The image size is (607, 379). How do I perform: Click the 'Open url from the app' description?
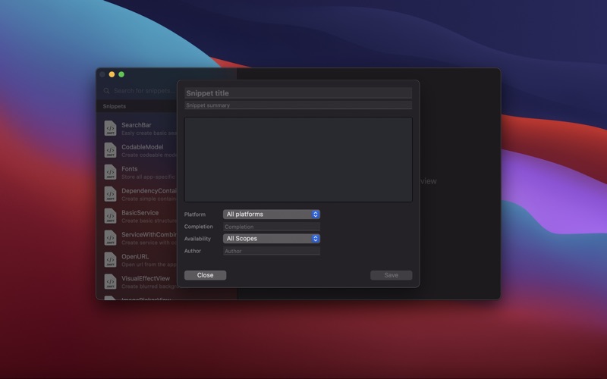(x=149, y=265)
